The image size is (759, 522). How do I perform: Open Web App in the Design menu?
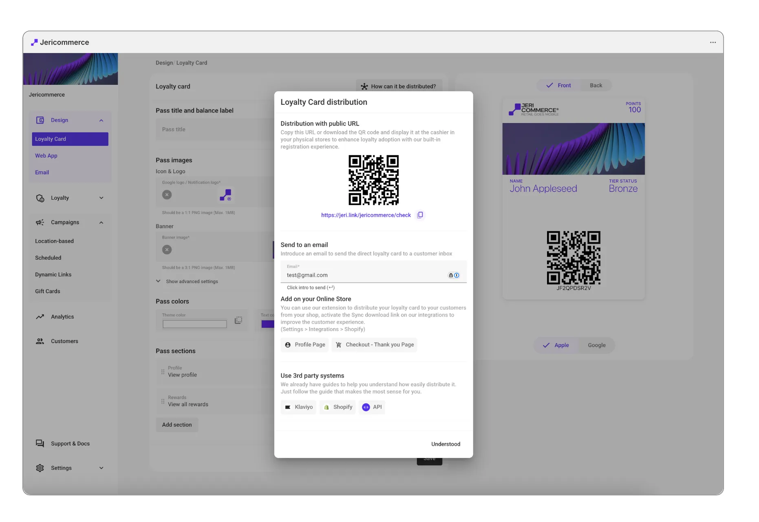pos(46,156)
